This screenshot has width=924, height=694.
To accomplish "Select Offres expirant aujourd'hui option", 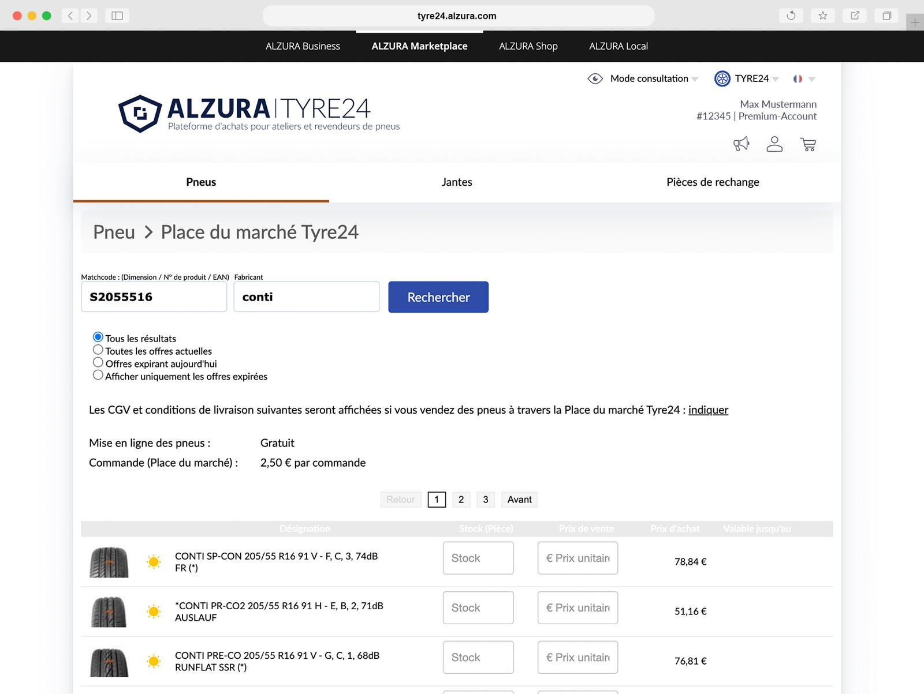I will 98,362.
